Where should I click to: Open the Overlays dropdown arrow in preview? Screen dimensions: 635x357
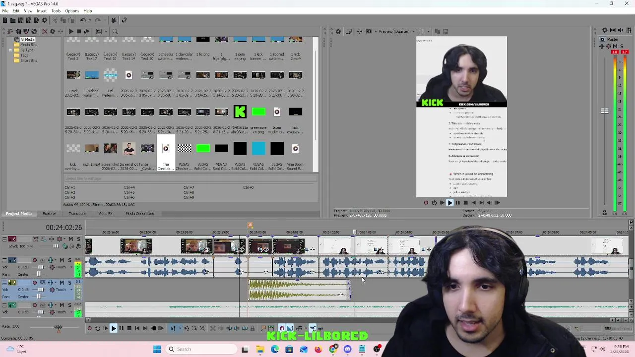(x=429, y=31)
